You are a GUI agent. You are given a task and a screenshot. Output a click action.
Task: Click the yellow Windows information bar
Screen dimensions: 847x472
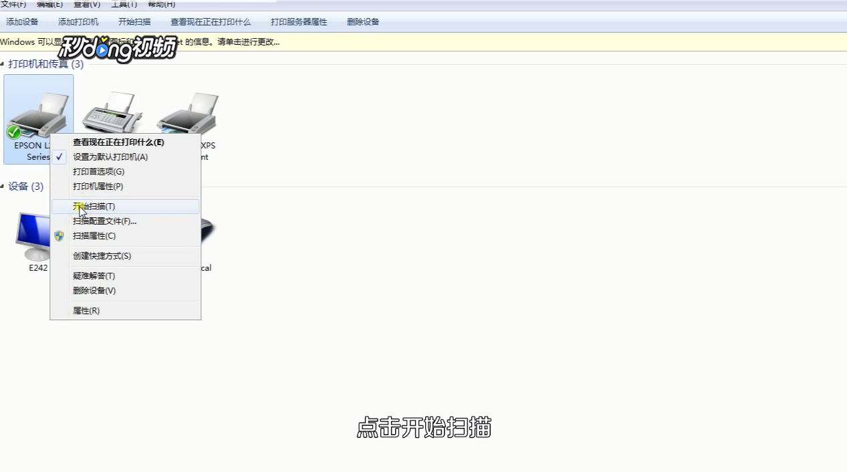coord(423,42)
